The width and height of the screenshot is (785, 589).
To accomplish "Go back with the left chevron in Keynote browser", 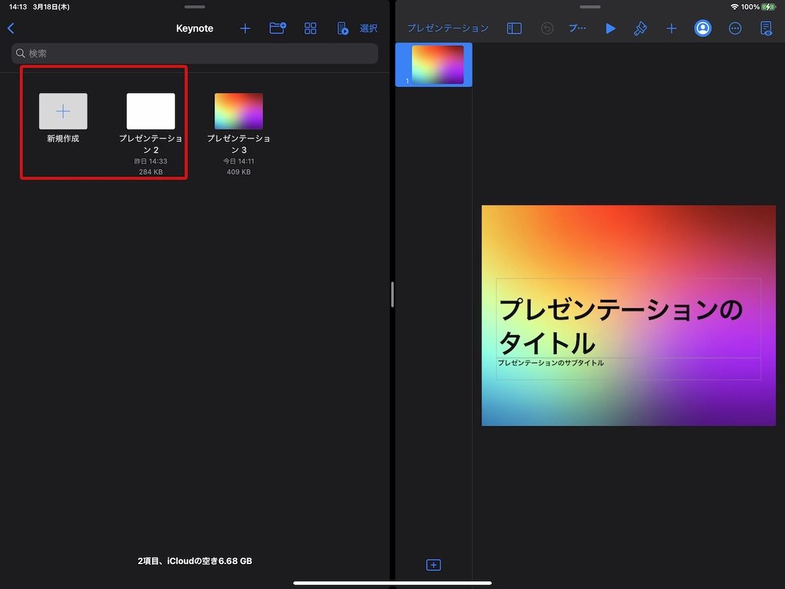I will point(10,29).
